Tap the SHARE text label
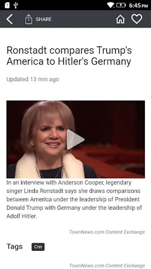151x269 pixels. [44, 19]
